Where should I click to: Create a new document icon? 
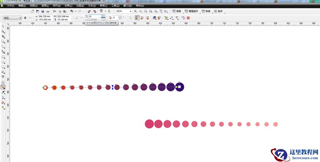(x=32, y=11)
